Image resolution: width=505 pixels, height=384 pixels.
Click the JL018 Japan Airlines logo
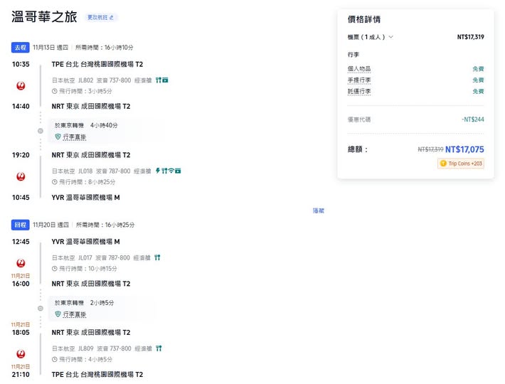coord(21,176)
